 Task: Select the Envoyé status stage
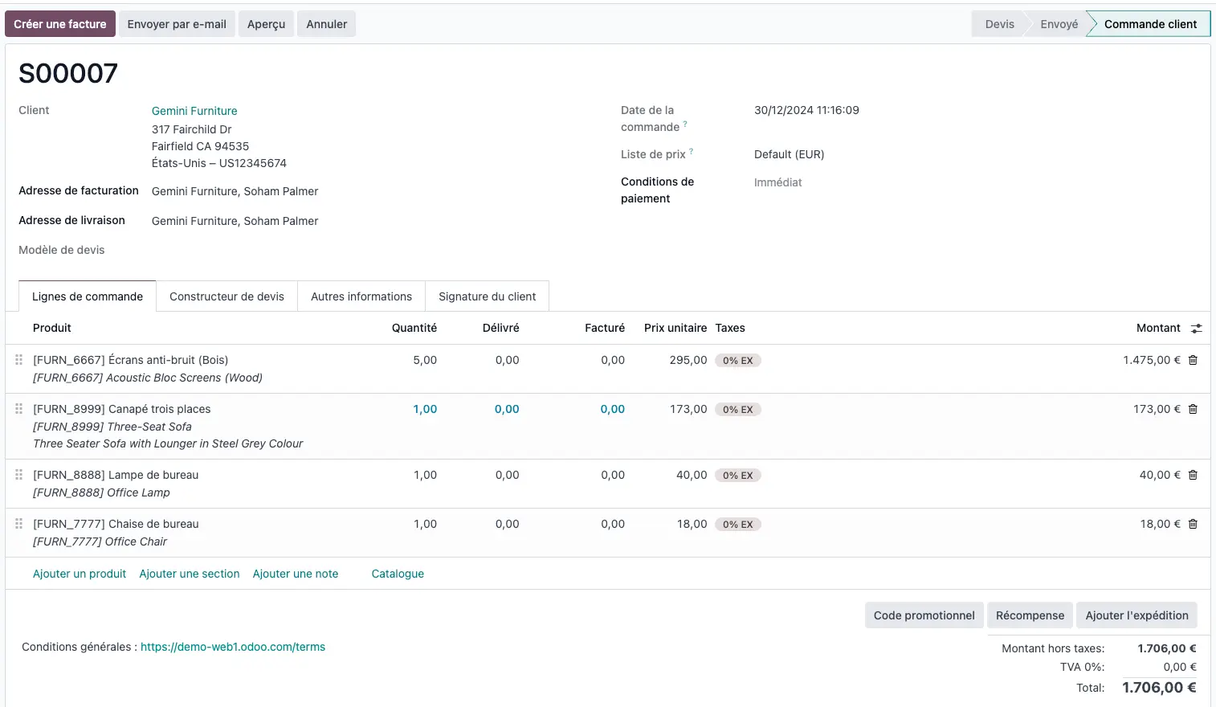coord(1059,24)
